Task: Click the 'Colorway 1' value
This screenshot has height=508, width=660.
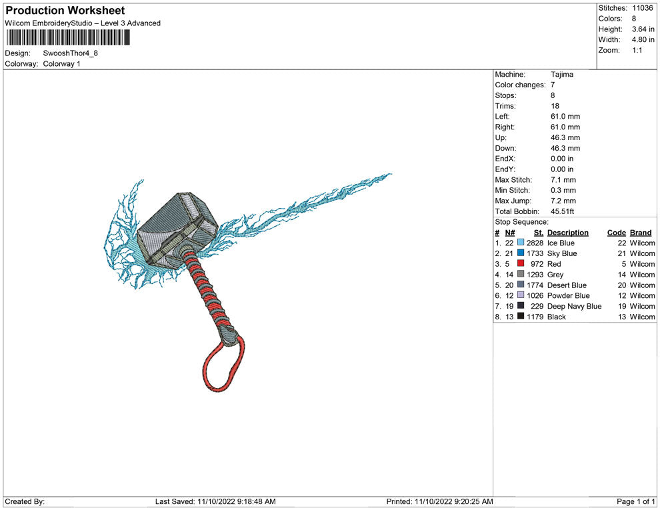Action: [61, 64]
